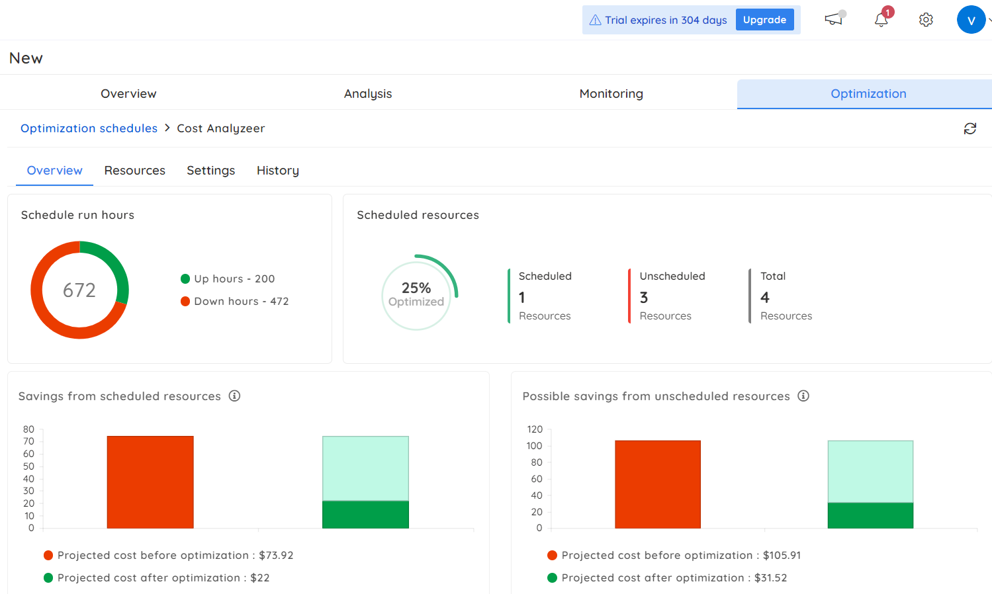Click the trial warning triangle icon

pyautogui.click(x=595, y=20)
